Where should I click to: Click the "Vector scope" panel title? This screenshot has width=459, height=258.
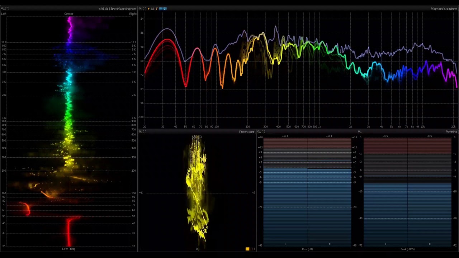(x=246, y=132)
